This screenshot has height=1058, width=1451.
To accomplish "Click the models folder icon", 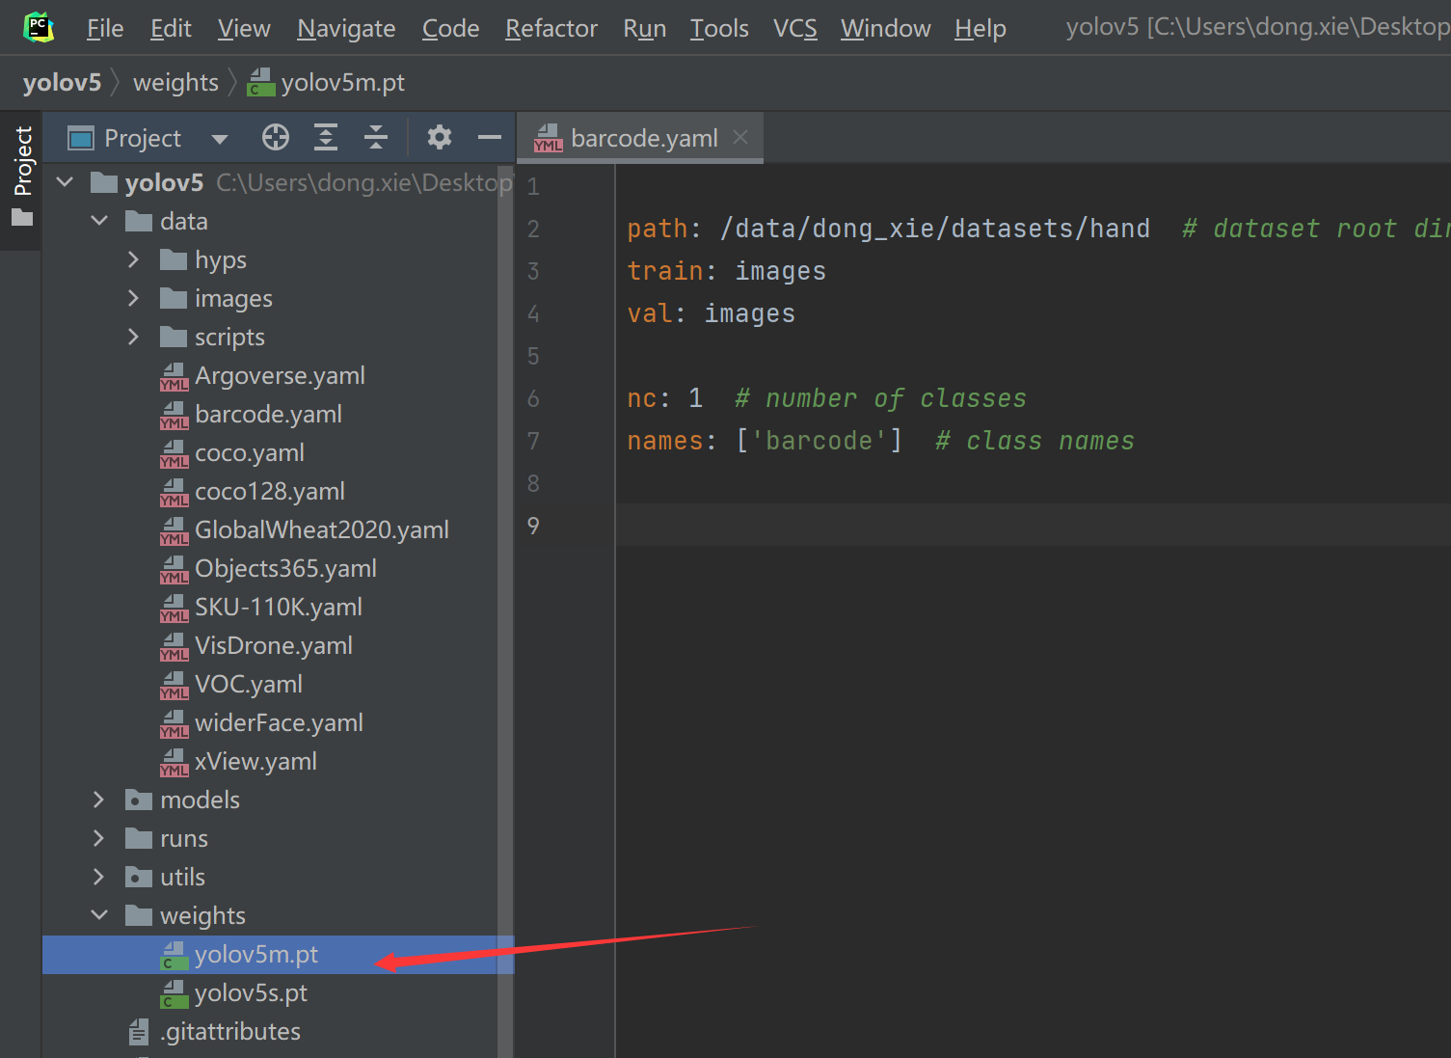I will (x=139, y=800).
